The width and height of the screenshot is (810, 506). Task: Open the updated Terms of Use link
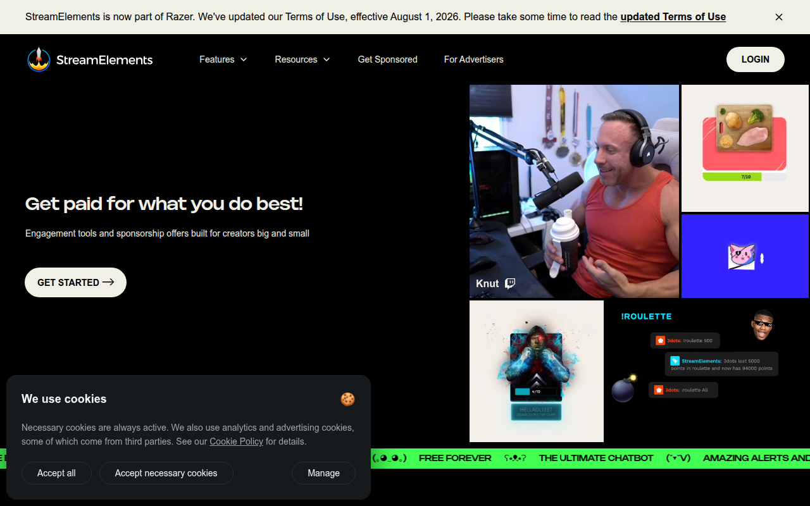pos(673,17)
